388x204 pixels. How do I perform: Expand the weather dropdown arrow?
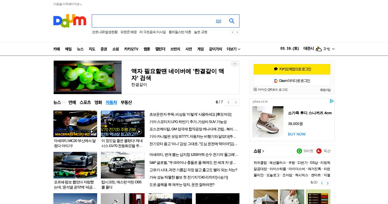click(333, 49)
